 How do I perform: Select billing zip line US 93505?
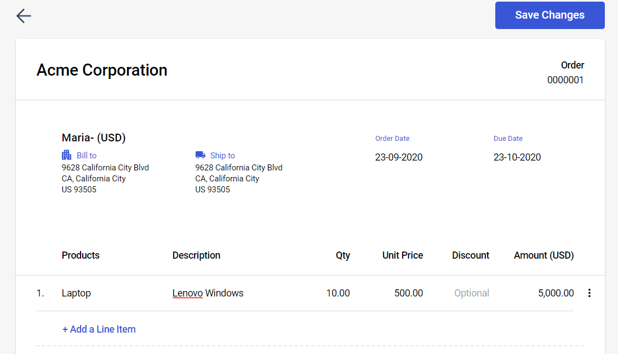click(79, 190)
